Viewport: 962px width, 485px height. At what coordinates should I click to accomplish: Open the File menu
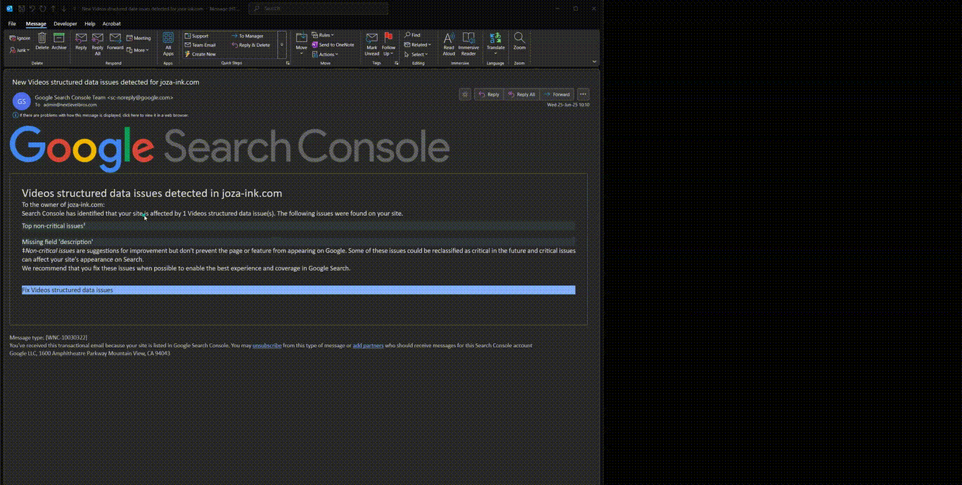12,24
